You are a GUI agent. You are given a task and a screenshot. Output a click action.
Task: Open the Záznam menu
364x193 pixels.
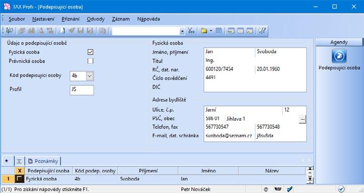(121, 19)
